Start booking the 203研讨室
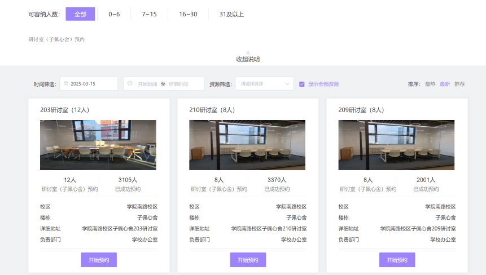The image size is (486, 275). pyautogui.click(x=99, y=260)
